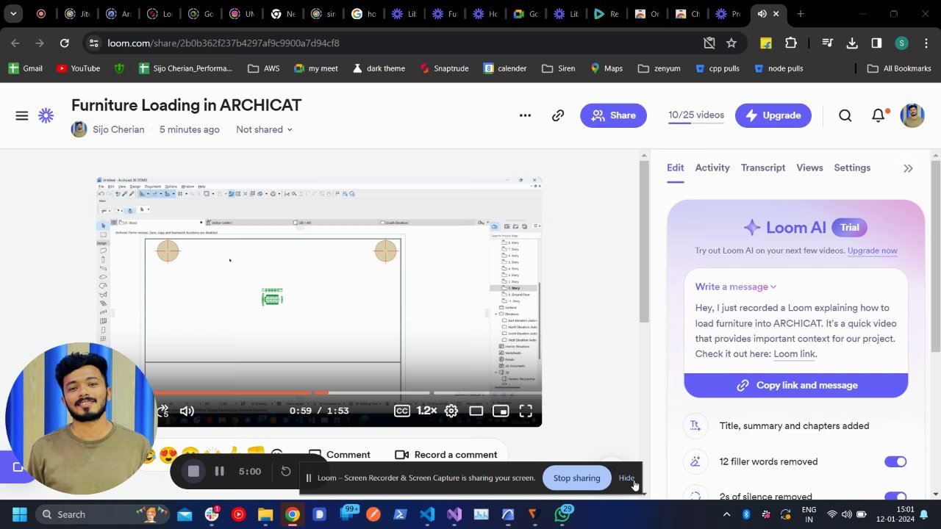
Task: Open Chrome extensions puzzle icon
Action: click(791, 43)
